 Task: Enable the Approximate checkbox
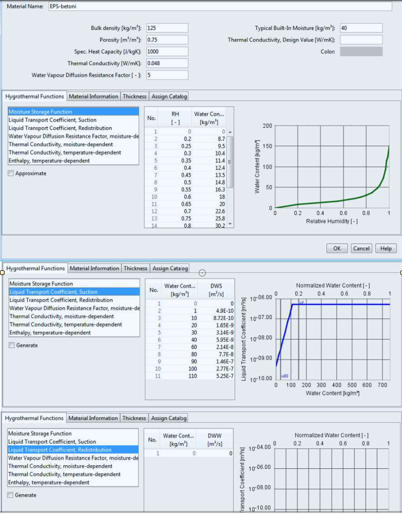(11, 173)
